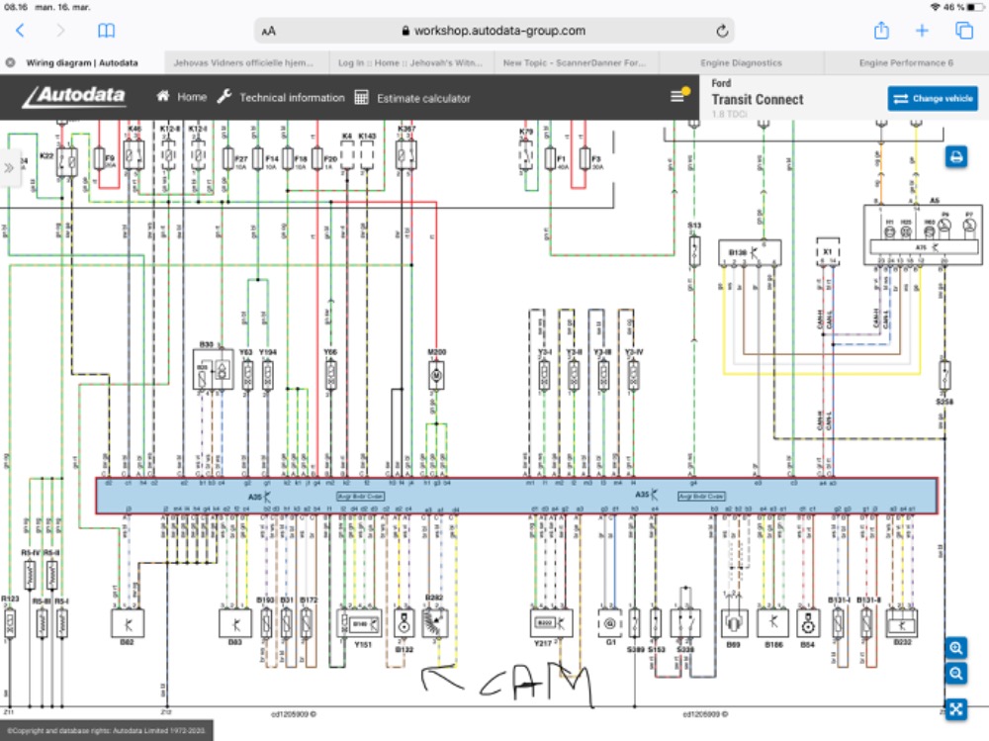989x741 pixels.
Task: Open the Estimate calculator menu label
Action: tap(424, 99)
